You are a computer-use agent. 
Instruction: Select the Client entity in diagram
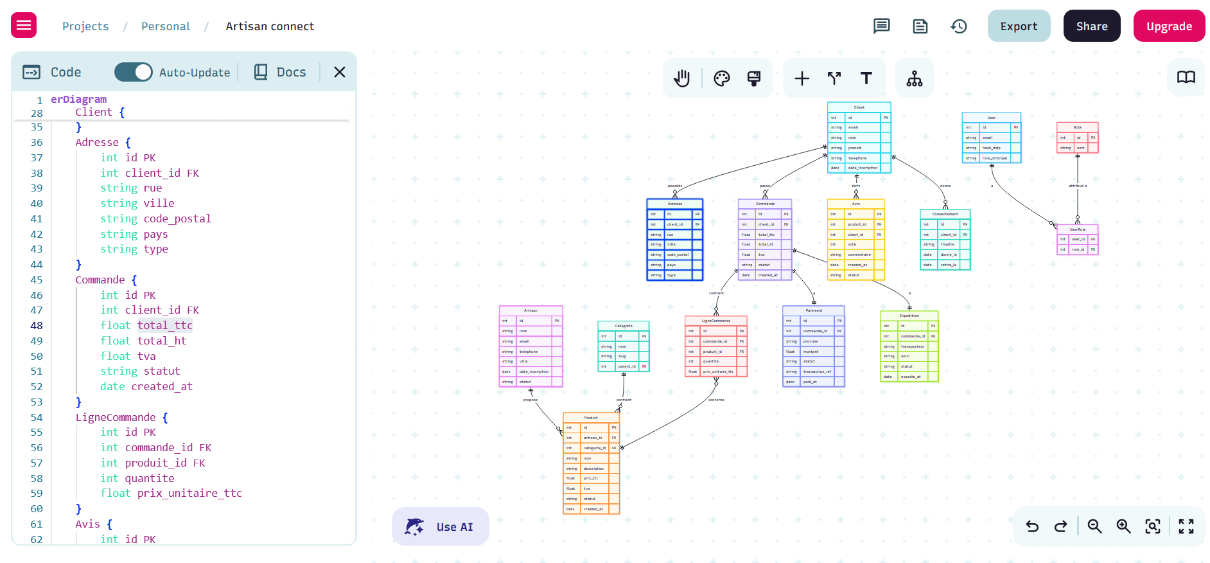859,138
